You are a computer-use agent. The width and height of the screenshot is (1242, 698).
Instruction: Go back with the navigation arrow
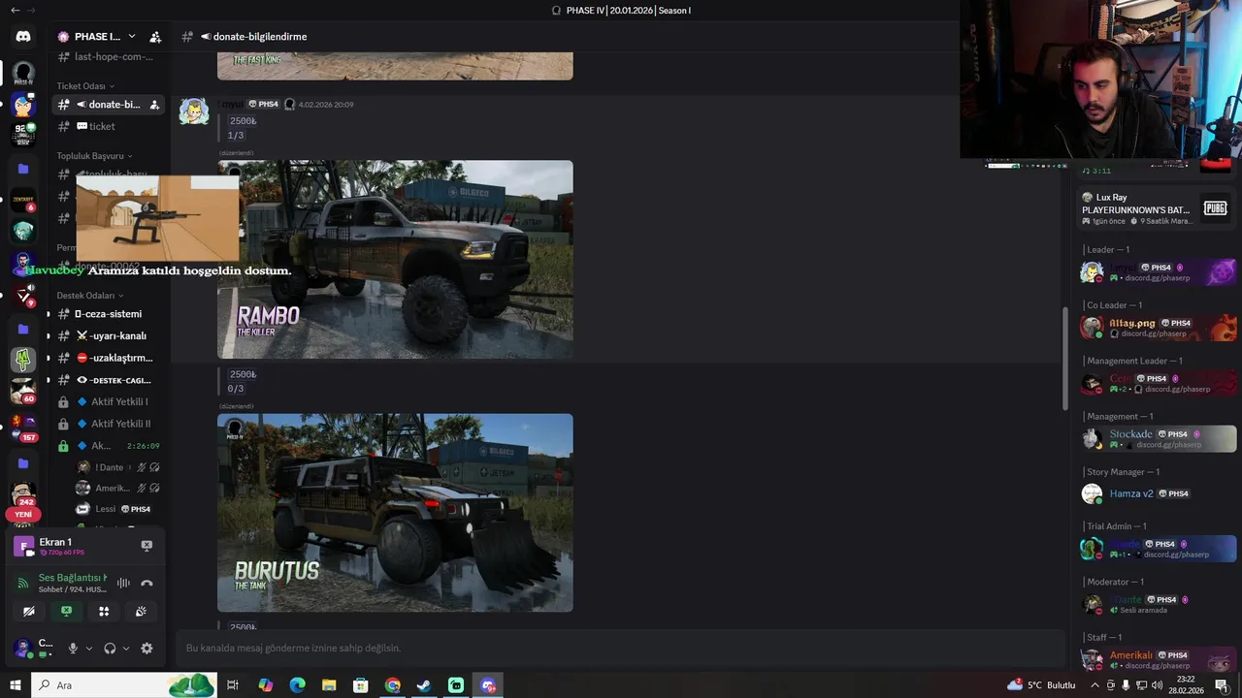tap(15, 10)
